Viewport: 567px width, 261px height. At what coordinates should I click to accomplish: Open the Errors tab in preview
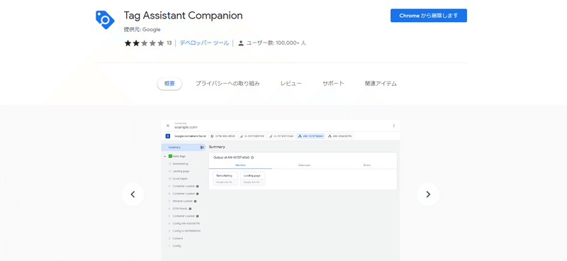pyautogui.click(x=366, y=165)
